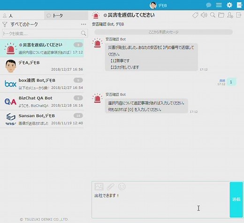Click unread badge on Sansan Bot talk

(78, 115)
